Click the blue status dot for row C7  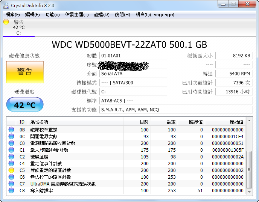(x=11, y=184)
